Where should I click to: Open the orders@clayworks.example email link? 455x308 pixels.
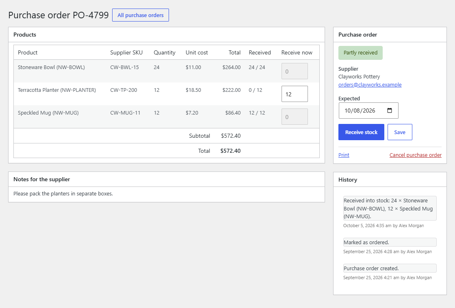tap(370, 85)
